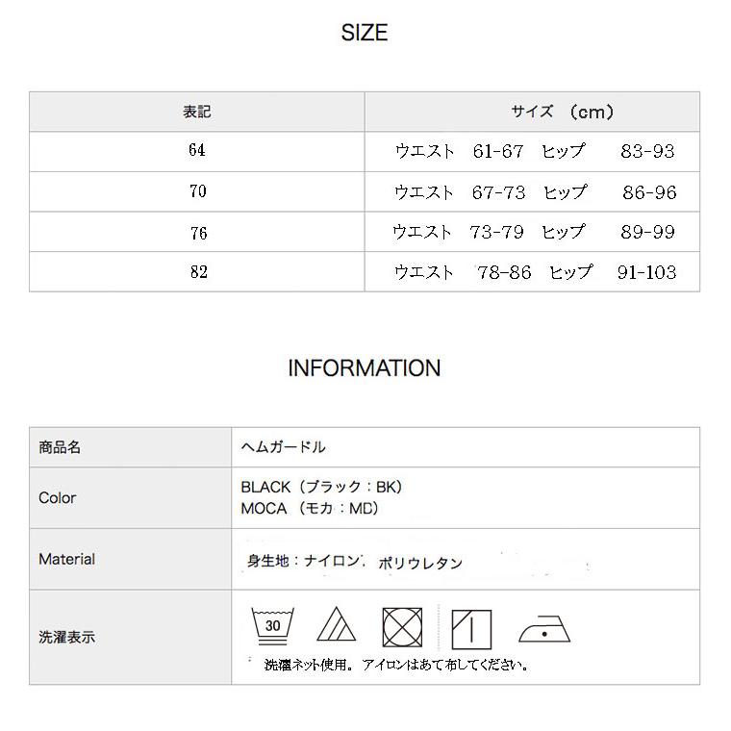Click the 洗濯表示 row label
The height and width of the screenshot is (731, 731).
(x=67, y=637)
